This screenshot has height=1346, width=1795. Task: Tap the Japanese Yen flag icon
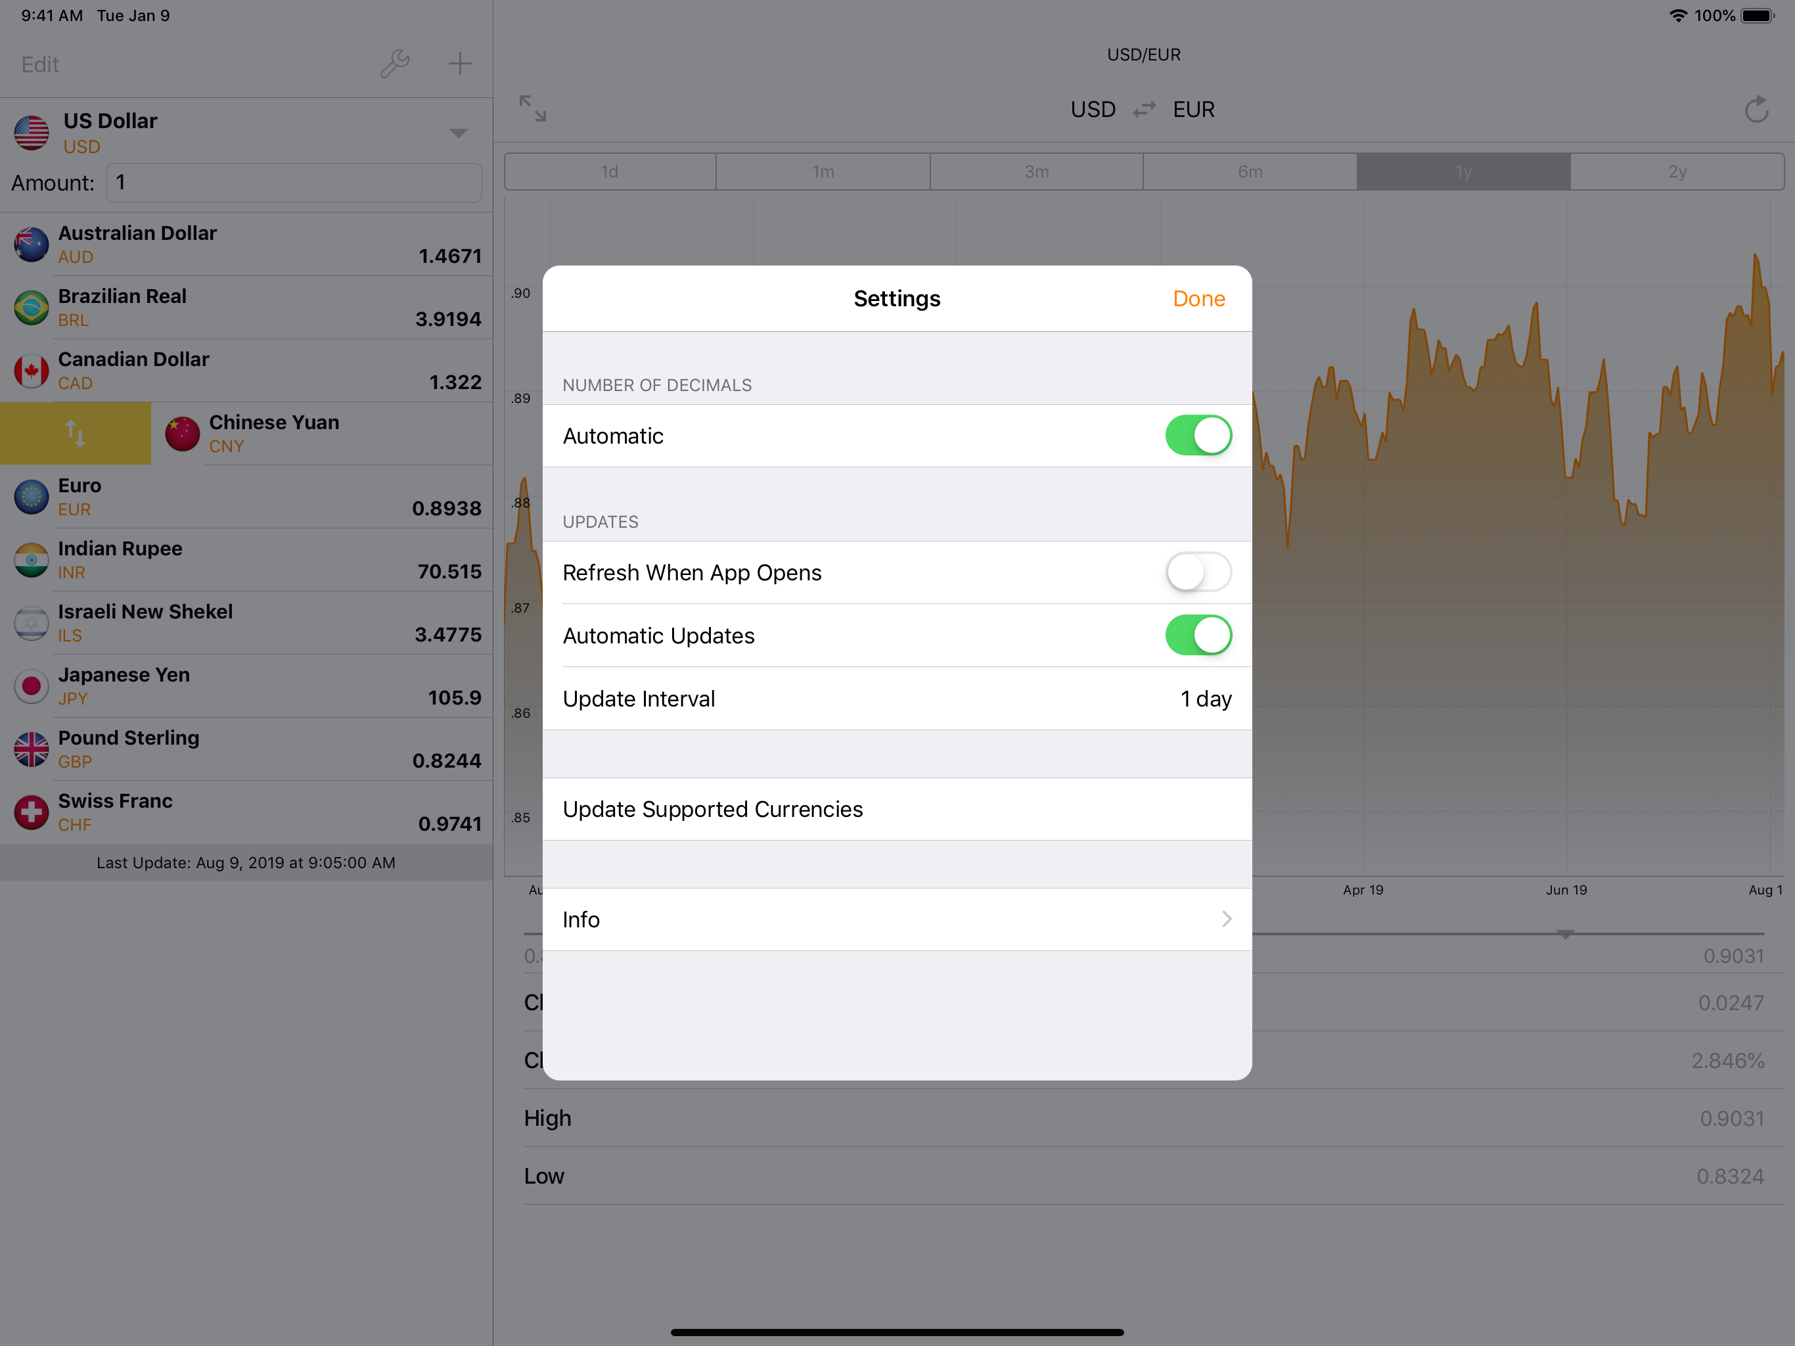[x=32, y=686]
